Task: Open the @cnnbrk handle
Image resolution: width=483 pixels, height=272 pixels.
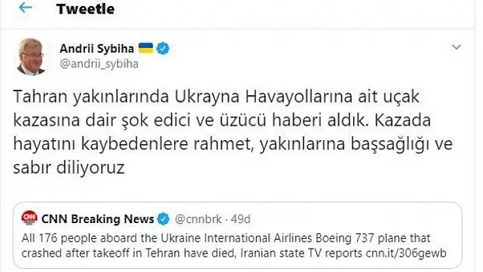Action: [x=196, y=218]
